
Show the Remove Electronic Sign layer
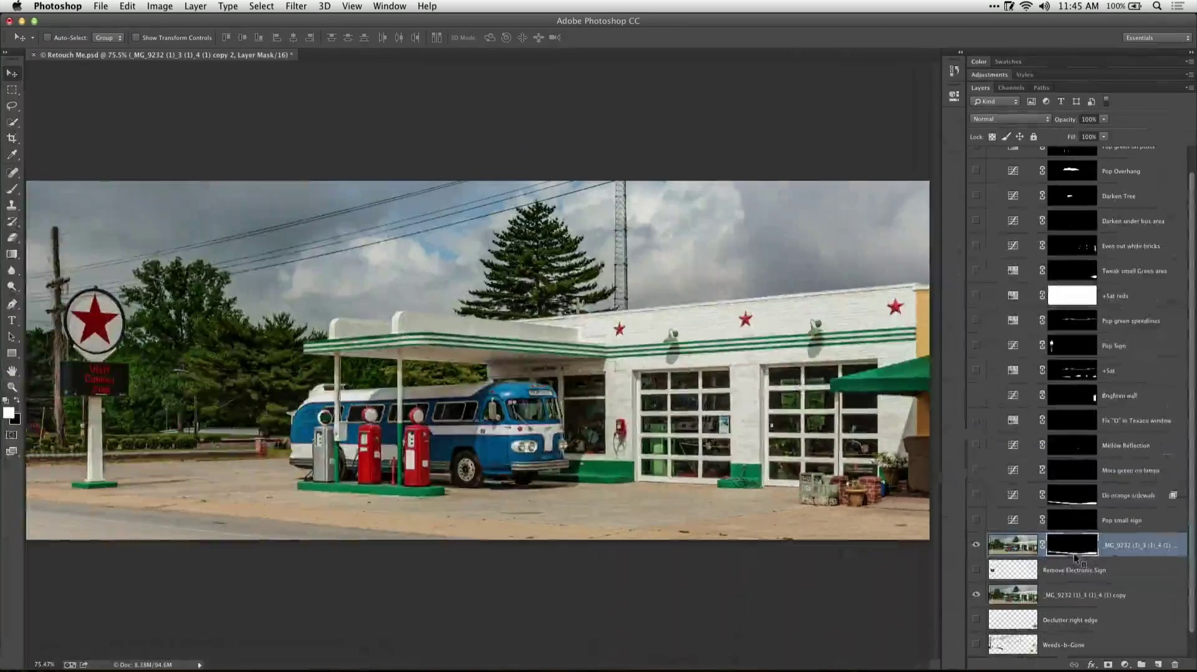point(976,570)
